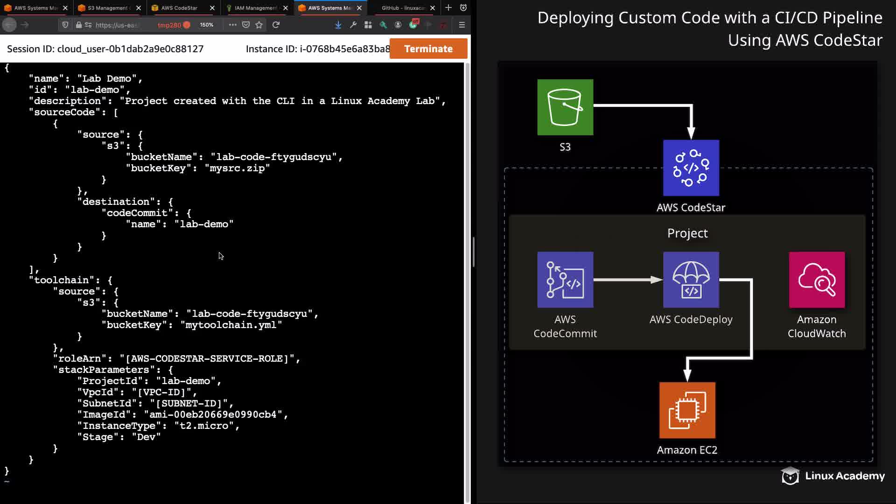Switch to the AWS CodeStar tab
The image size is (896, 504).
click(179, 8)
